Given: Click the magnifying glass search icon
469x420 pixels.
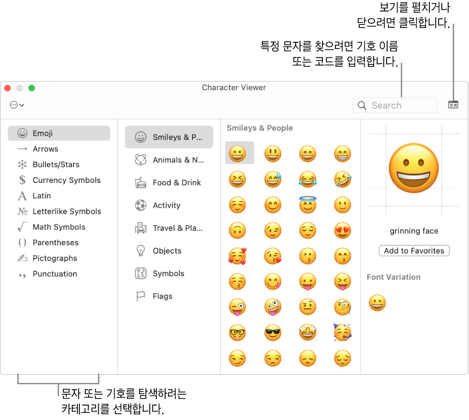Looking at the screenshot, I should [x=362, y=105].
